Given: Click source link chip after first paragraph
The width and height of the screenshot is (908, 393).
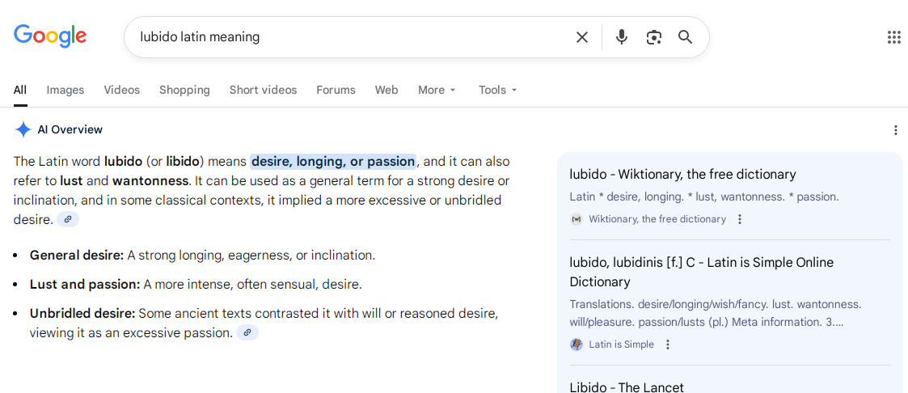Looking at the screenshot, I should 68,219.
